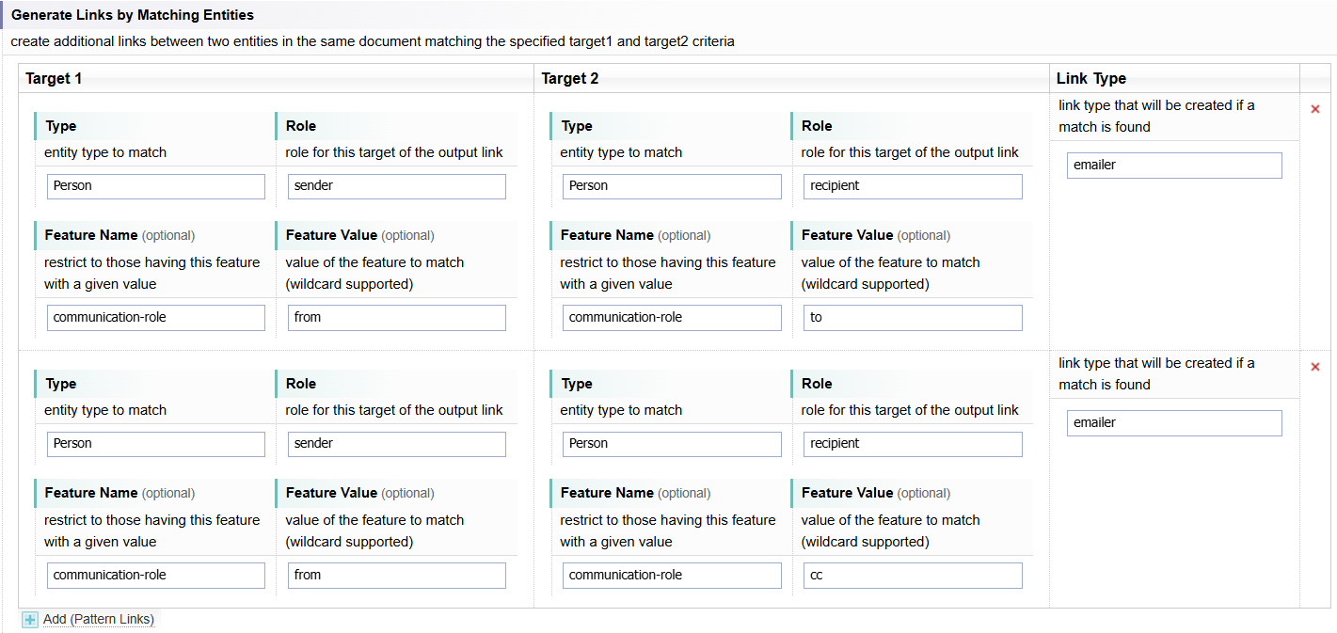Select Target 1 Feature Name in first rule

(156, 318)
